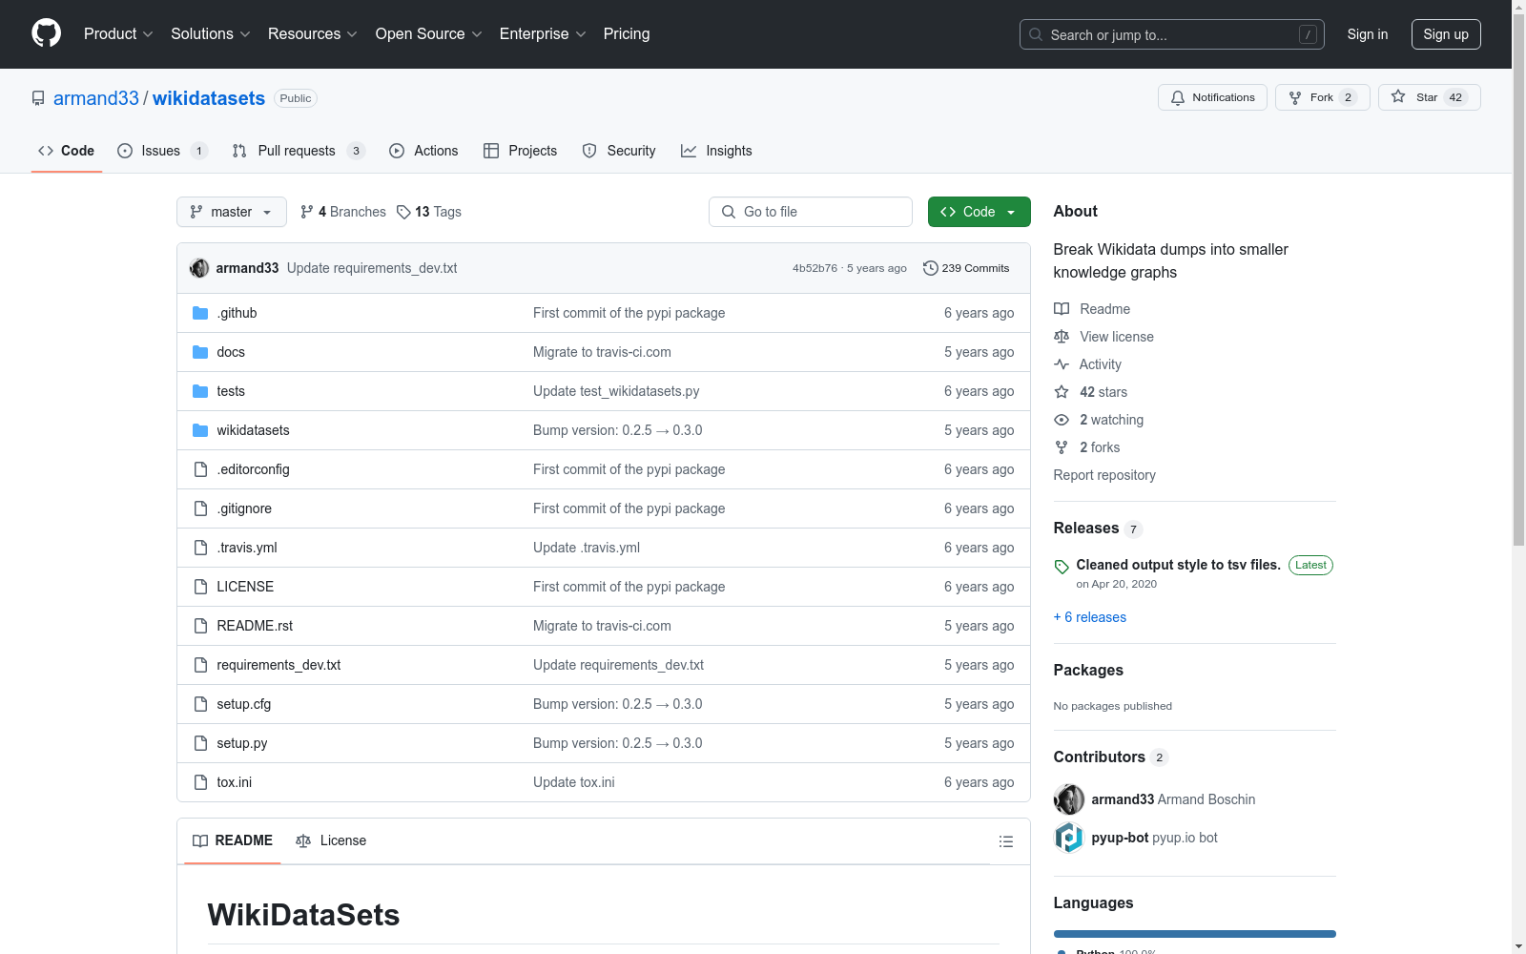Open the README outline icon
Viewport: 1526px width, 954px height.
(1005, 841)
